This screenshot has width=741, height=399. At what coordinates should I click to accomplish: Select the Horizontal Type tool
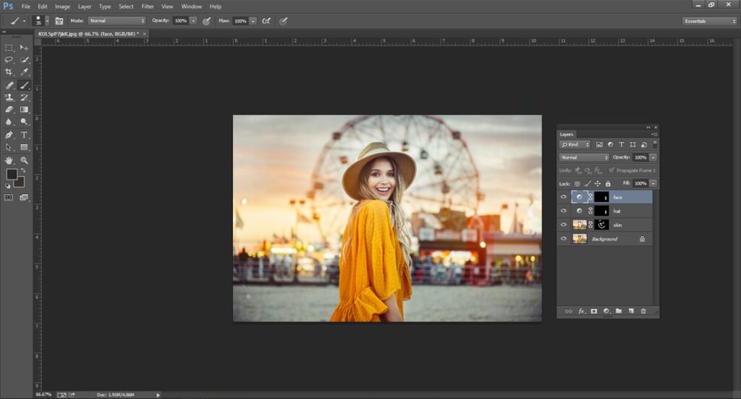pyautogui.click(x=24, y=135)
